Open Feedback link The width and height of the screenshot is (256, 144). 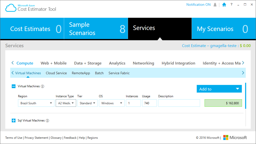70,138
